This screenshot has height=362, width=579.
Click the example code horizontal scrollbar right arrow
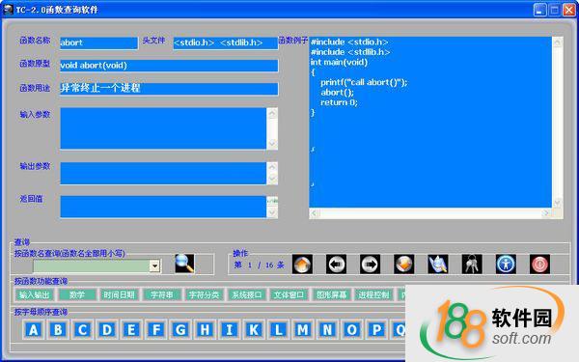pos(546,213)
